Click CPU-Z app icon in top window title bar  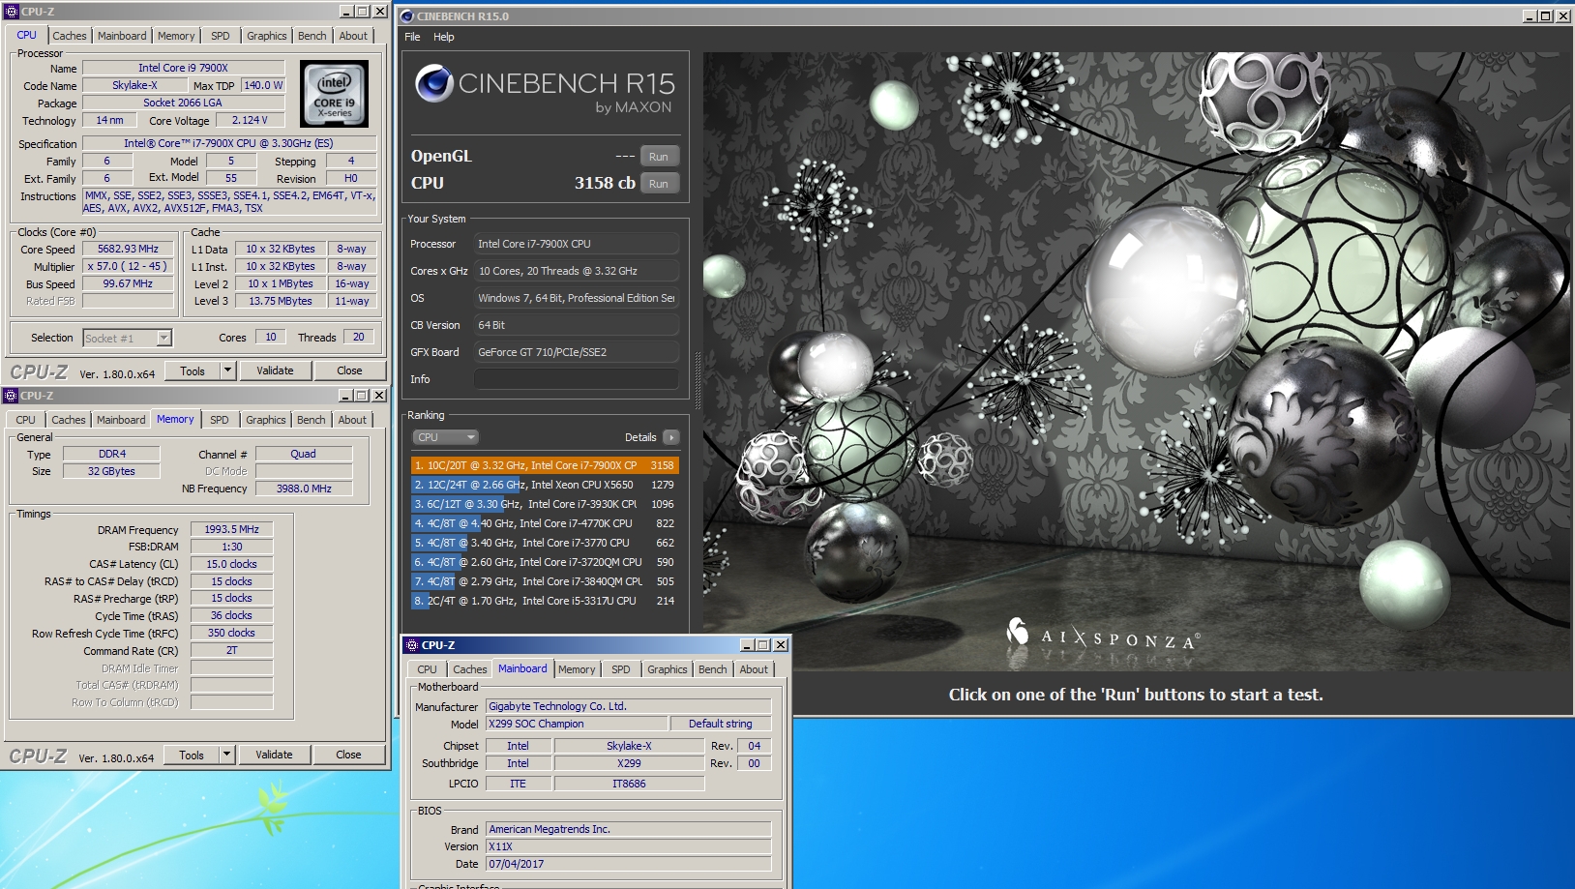(x=12, y=12)
